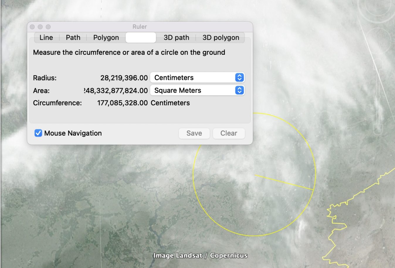Viewport: 395px width, 268px height.
Task: Click the center point of the yellow circle
Action: (x=255, y=175)
